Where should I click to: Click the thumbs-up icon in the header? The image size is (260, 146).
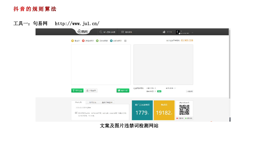coord(164,32)
